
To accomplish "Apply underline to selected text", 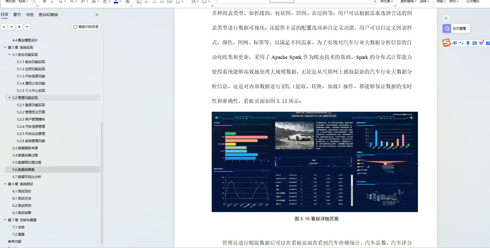I will click(60, 1).
